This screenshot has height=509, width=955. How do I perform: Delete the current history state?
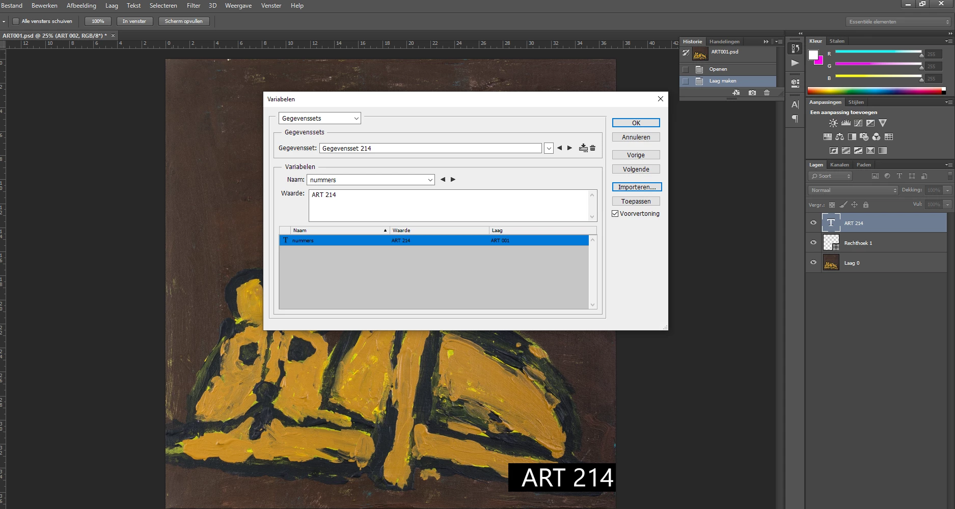tap(767, 93)
